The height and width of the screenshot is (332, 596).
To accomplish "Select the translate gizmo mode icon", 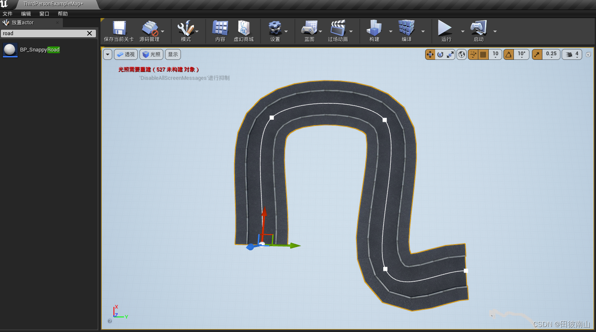I will 430,54.
